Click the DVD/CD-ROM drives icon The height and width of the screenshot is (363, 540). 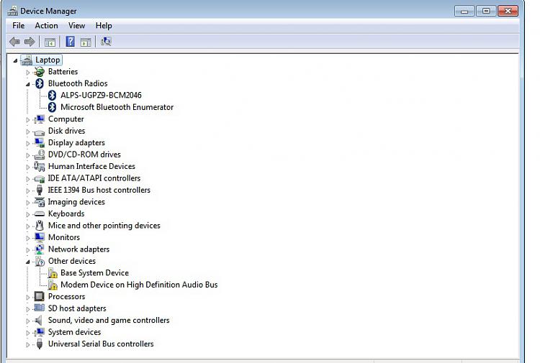point(40,155)
